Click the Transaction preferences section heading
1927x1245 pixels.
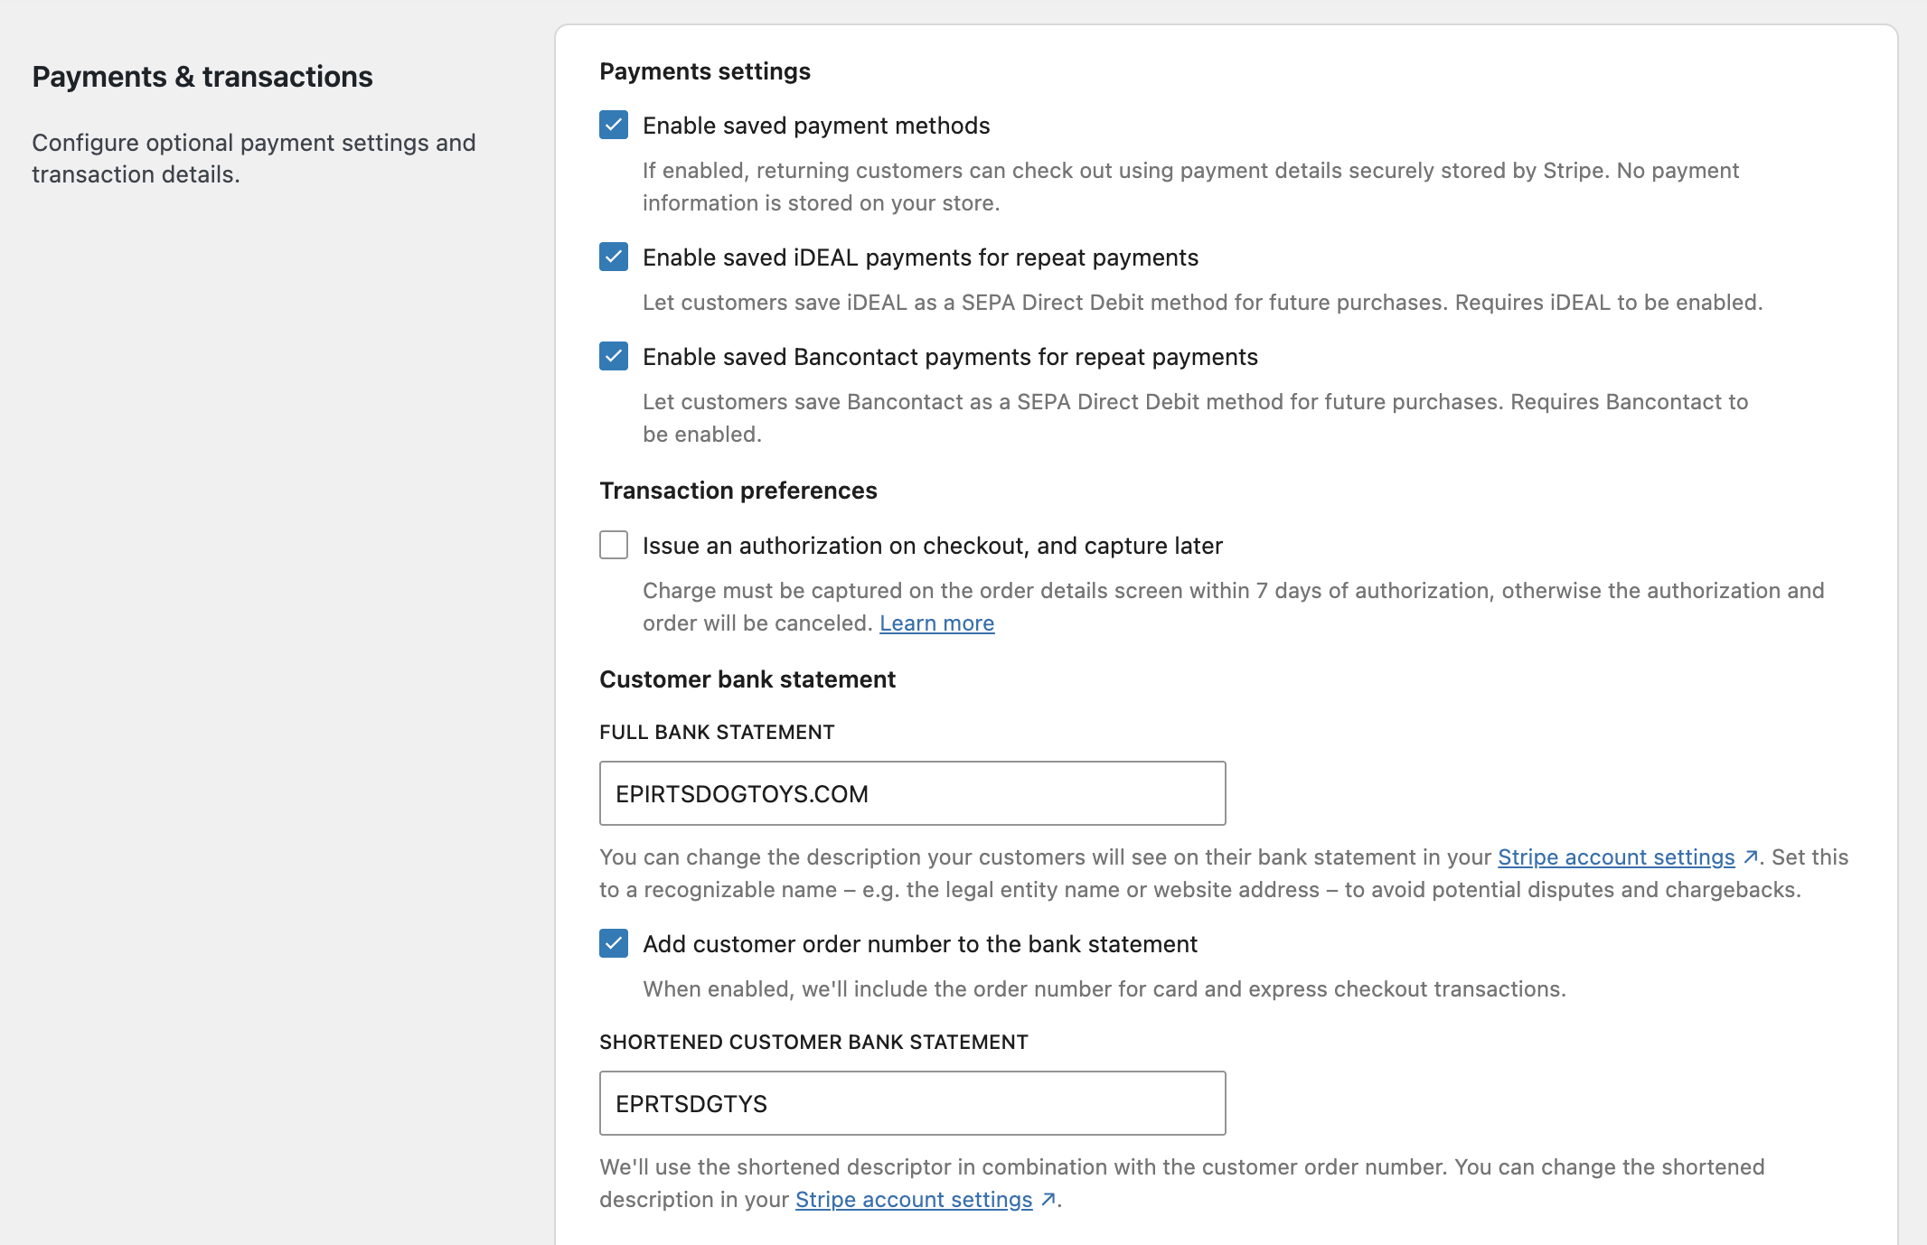(738, 491)
